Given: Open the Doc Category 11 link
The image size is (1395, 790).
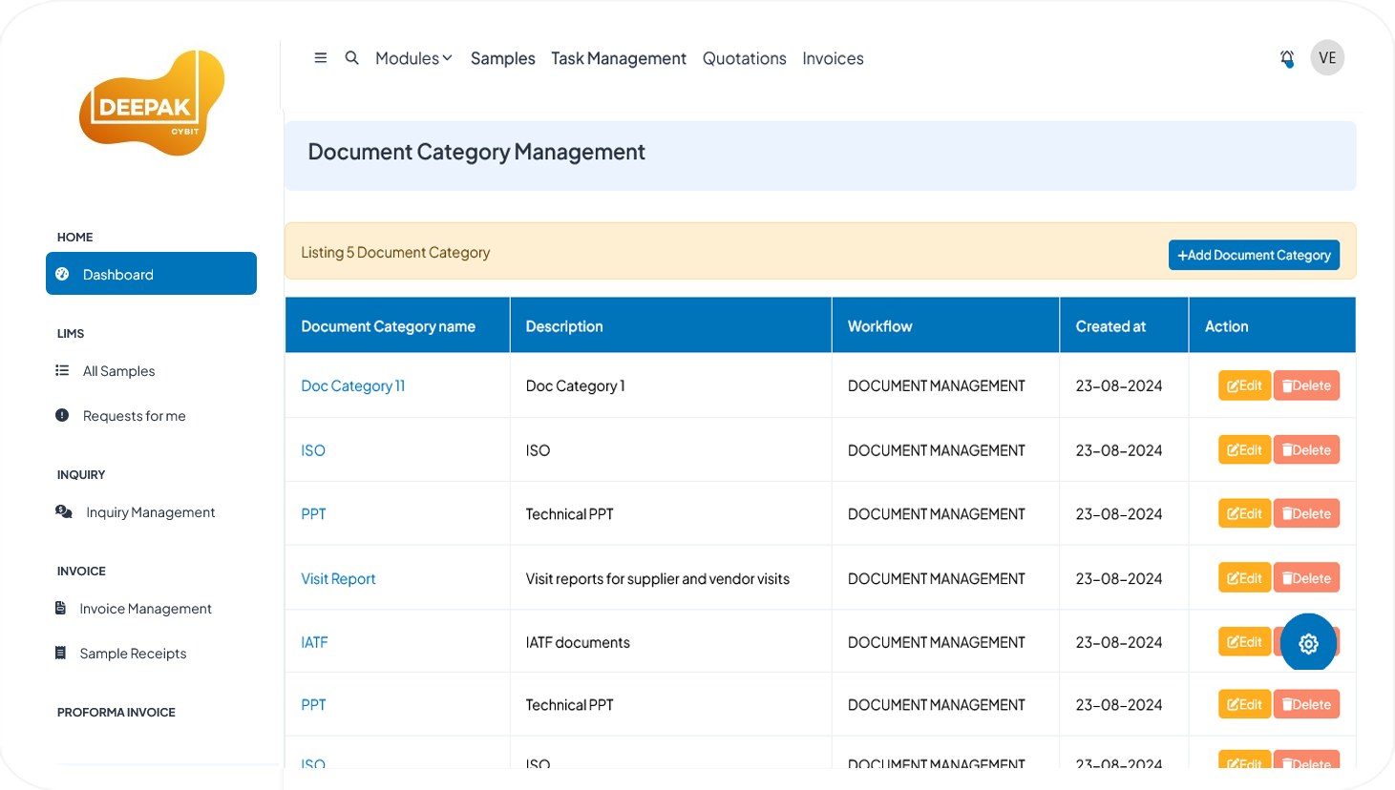Looking at the screenshot, I should (353, 385).
